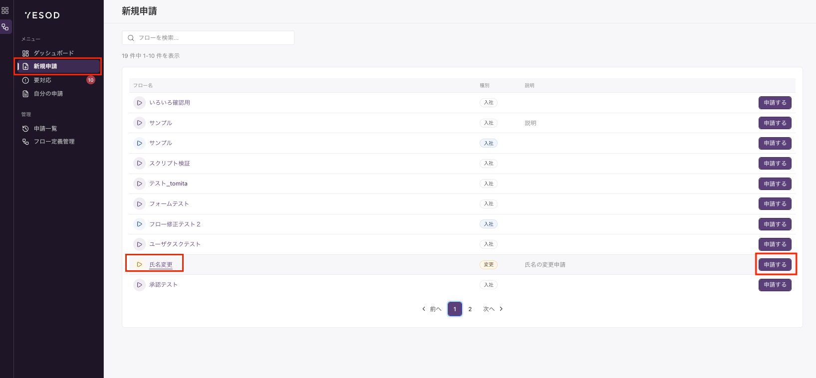The width and height of the screenshot is (816, 378).
Task: Click 申請する for the 氏名変更 flow
Action: pos(775,265)
